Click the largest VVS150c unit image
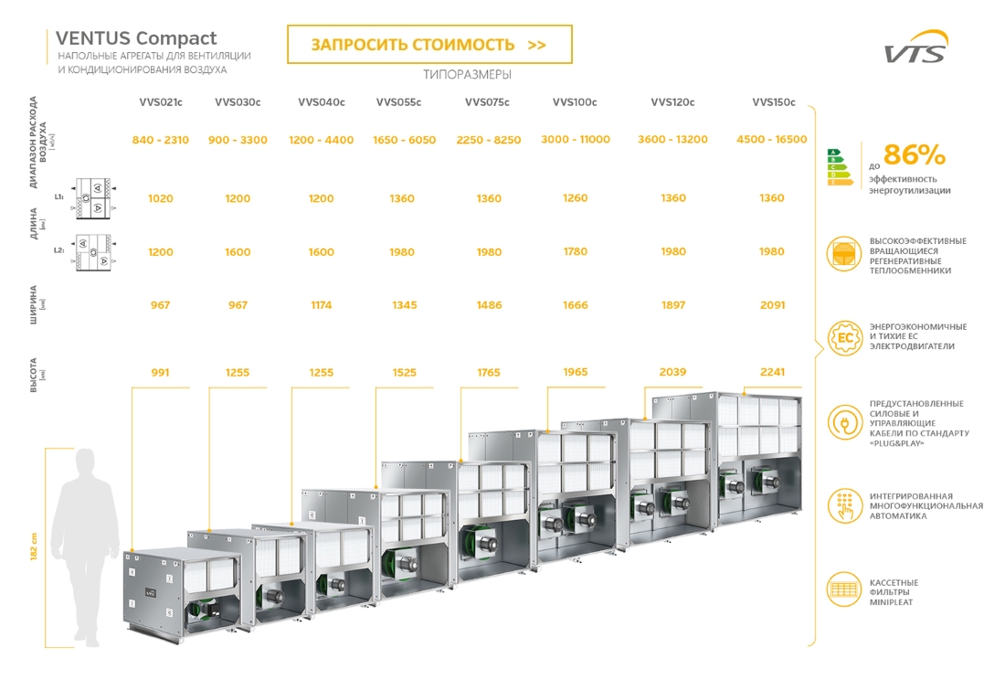 pyautogui.click(x=759, y=462)
